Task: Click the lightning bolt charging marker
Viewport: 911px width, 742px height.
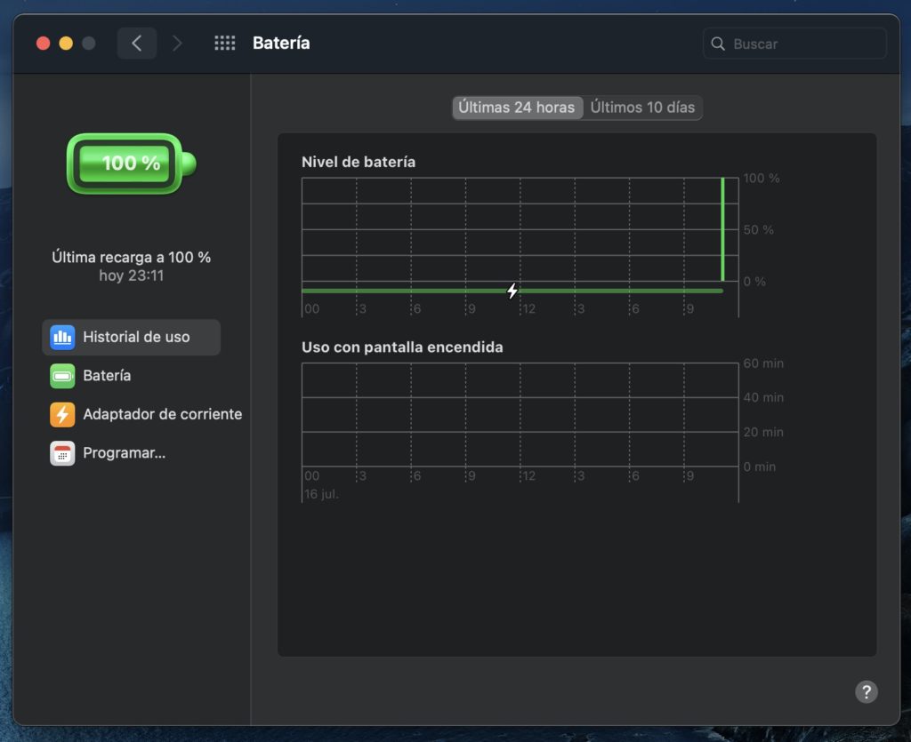Action: [512, 291]
